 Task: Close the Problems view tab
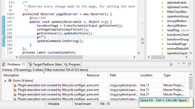pyautogui.click(x=23, y=64)
